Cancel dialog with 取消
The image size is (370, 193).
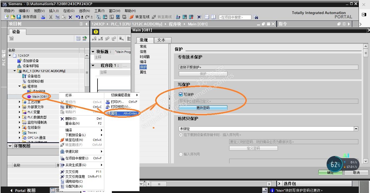(x=356, y=172)
